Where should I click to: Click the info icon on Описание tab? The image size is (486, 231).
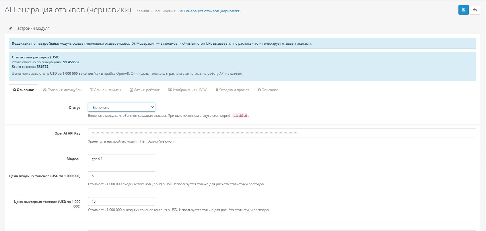coord(259,90)
